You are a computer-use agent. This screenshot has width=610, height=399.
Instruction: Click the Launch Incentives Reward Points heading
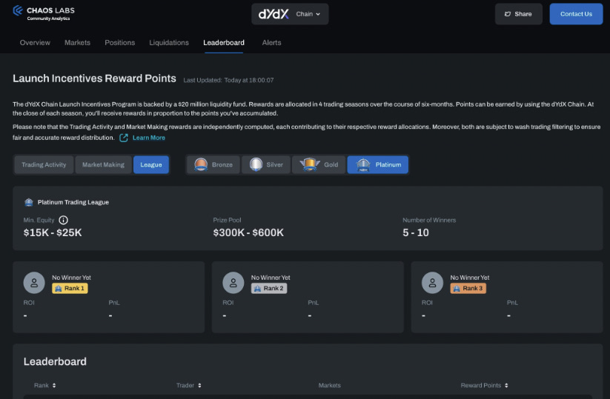[x=95, y=78]
